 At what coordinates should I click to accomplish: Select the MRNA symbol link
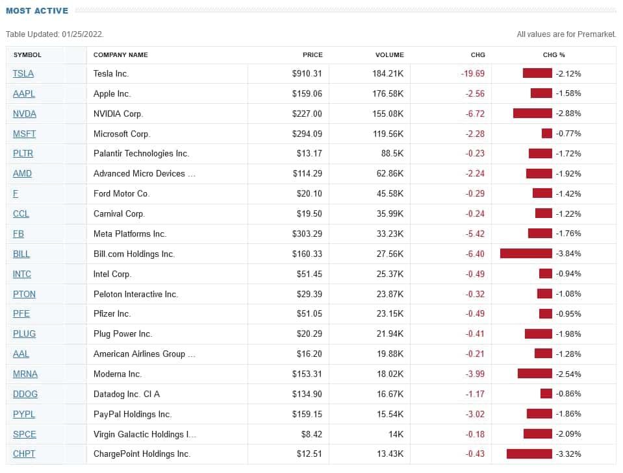pos(25,374)
